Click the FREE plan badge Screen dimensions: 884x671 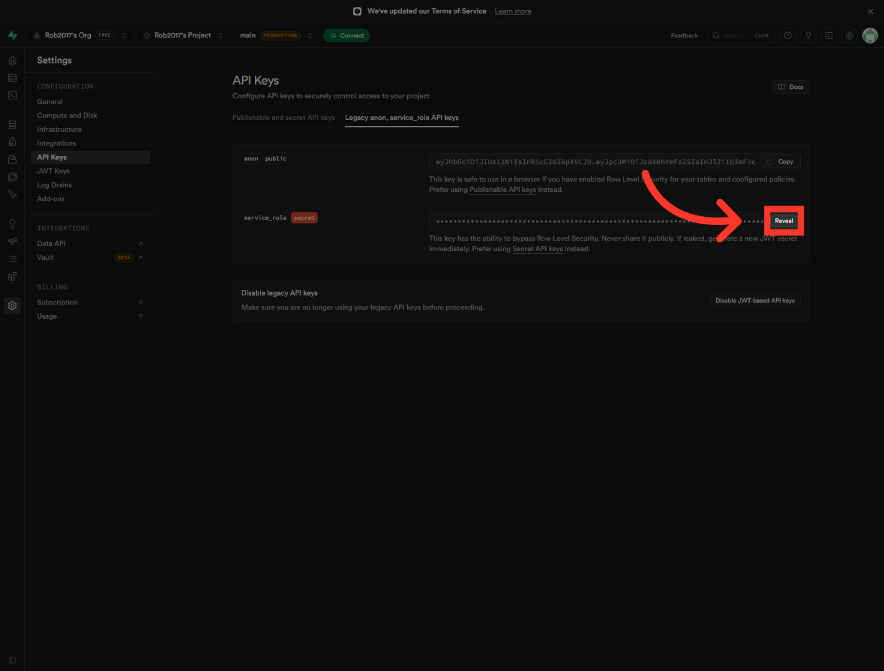coord(105,35)
